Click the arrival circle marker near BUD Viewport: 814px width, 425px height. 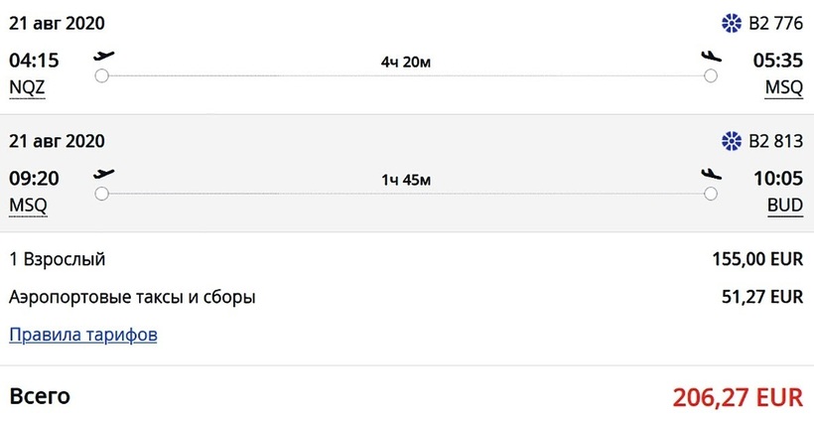pos(710,194)
